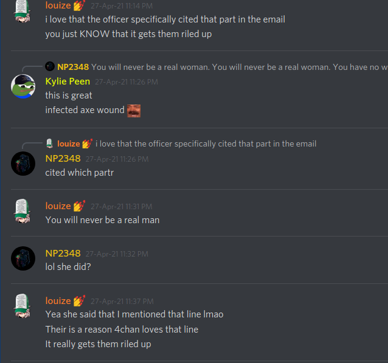388x363 pixels.
Task: Click the message 'lol she did?'
Action: click(68, 267)
